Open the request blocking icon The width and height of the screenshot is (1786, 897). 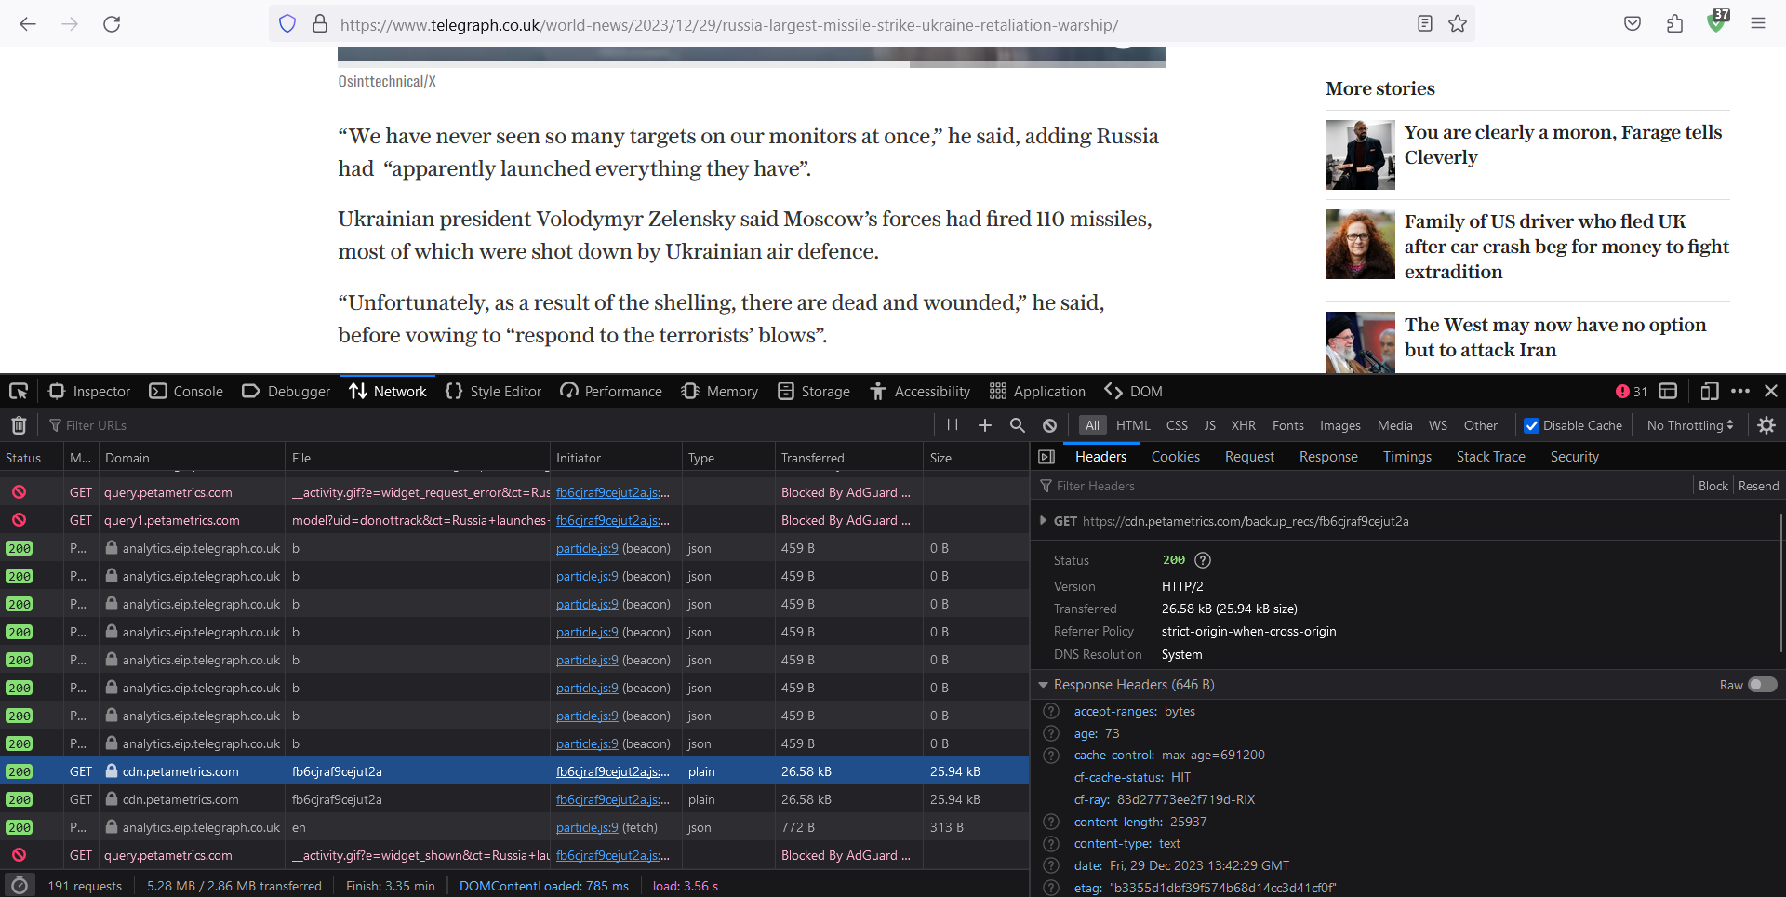1049,425
